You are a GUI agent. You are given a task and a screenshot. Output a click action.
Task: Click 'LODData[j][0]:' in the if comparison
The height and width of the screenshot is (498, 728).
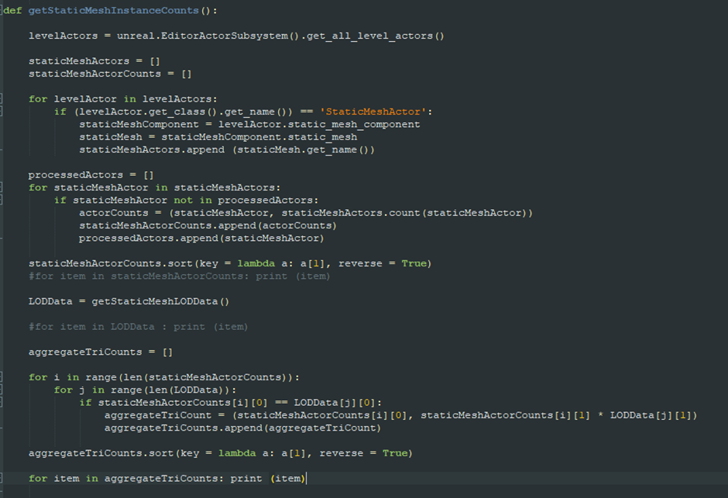tap(338, 403)
